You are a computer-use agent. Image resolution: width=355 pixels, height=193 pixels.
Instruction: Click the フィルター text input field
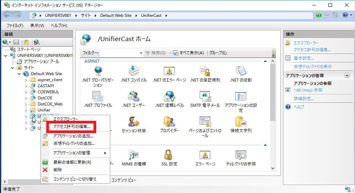(119, 53)
